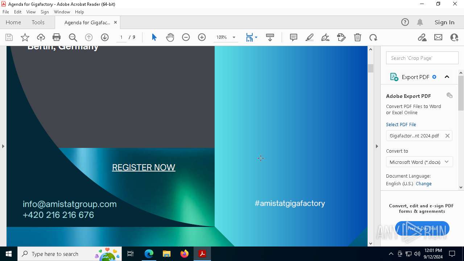Open the Help menu
The height and width of the screenshot is (261, 464).
[79, 12]
